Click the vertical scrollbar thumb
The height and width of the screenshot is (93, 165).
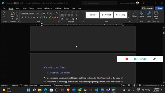point(164,33)
